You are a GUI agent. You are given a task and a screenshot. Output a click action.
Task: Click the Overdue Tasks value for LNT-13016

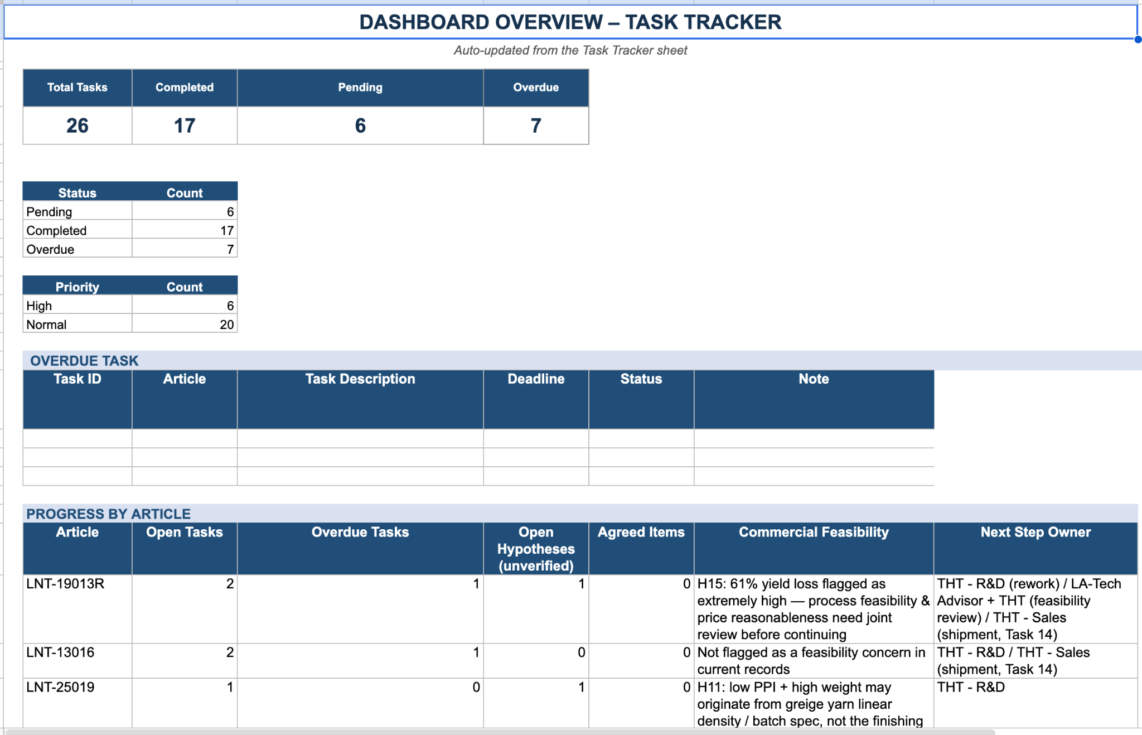point(360,661)
